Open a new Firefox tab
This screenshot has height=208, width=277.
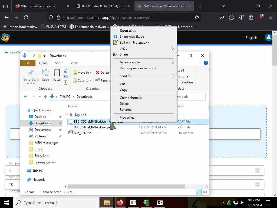tap(200, 6)
